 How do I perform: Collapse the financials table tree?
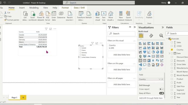tap(167, 39)
